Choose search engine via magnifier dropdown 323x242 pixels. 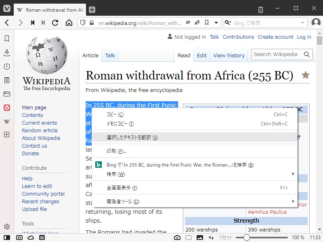[228, 23]
